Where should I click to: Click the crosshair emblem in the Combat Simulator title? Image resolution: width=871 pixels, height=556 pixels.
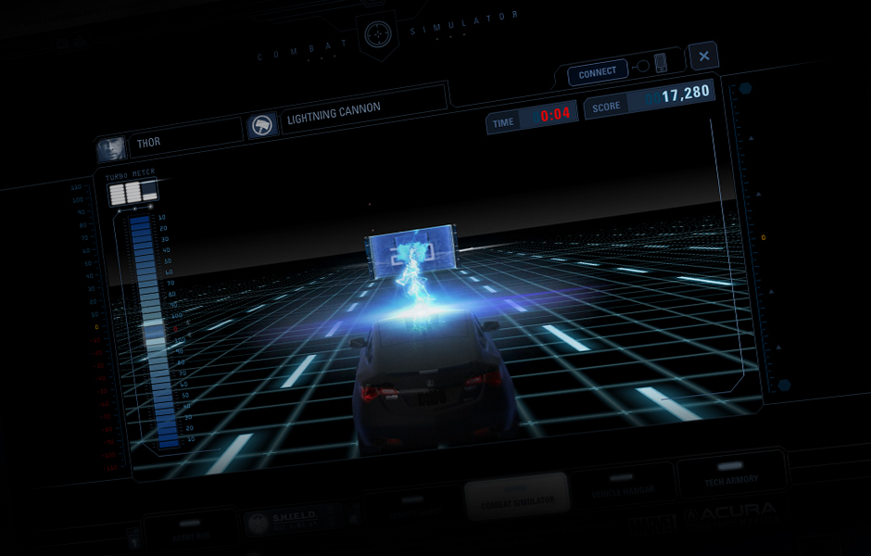pos(378,34)
